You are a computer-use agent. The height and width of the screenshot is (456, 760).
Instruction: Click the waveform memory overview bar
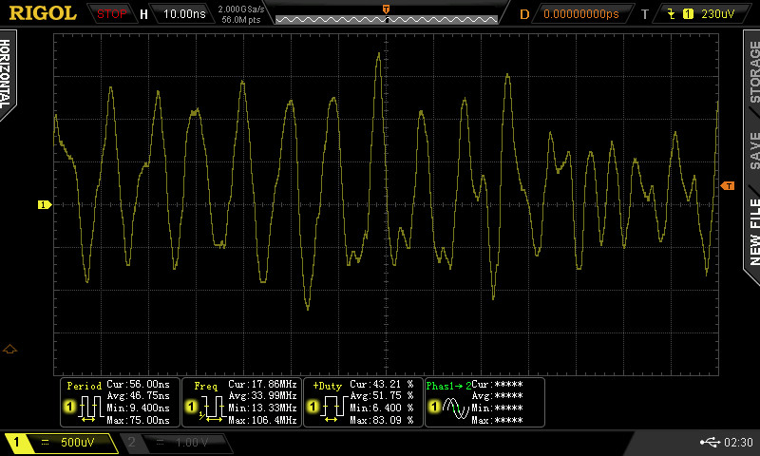coord(387,19)
